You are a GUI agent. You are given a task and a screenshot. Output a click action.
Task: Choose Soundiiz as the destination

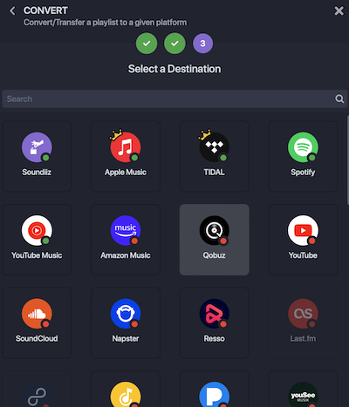[37, 157]
